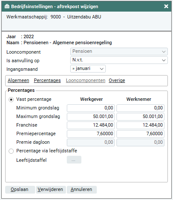
Task: Click the Annuleren button
Action: [82, 190]
